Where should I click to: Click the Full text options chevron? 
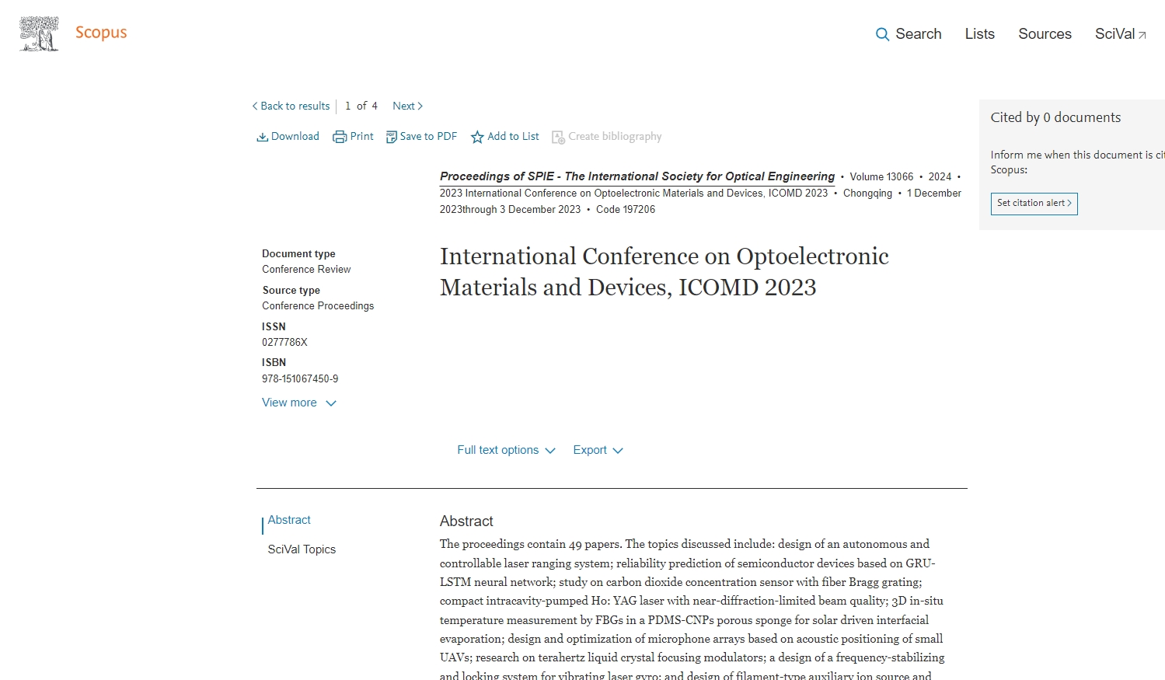tap(550, 451)
